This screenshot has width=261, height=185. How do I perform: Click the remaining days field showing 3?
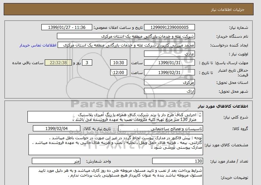click(87, 63)
